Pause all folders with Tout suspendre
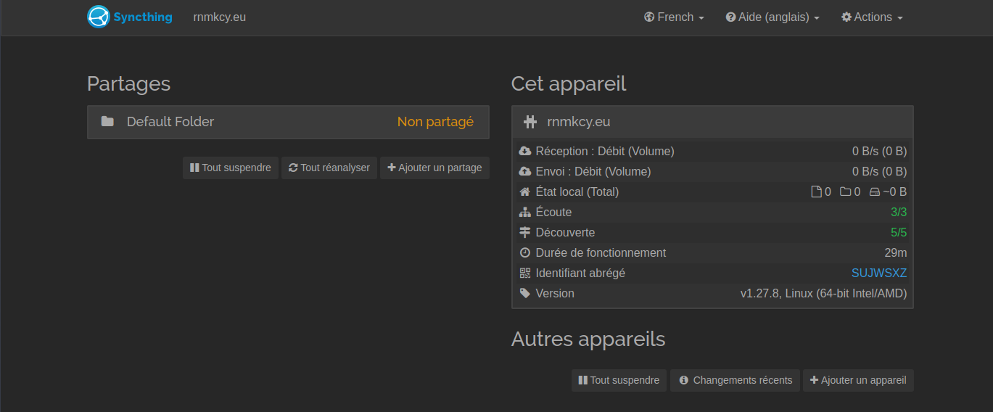The width and height of the screenshot is (993, 412). coord(231,168)
